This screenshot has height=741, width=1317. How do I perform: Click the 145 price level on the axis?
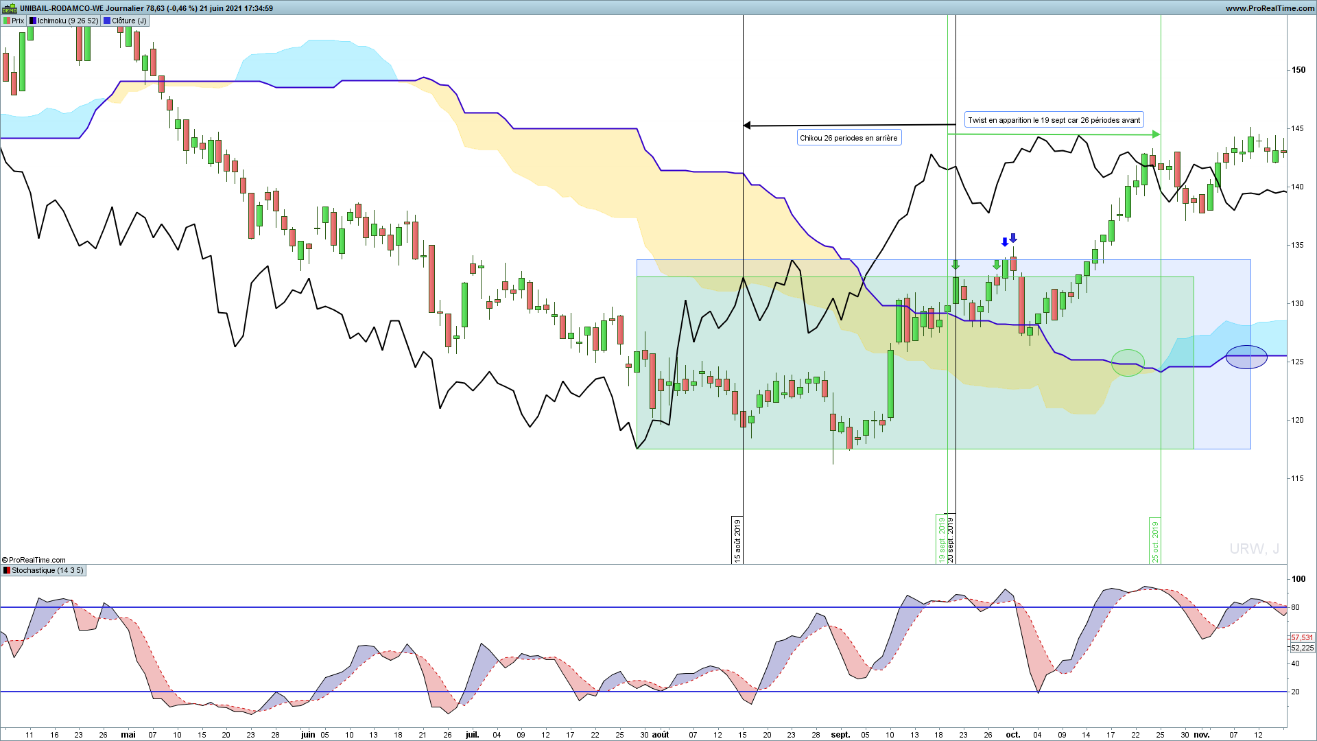point(1298,128)
